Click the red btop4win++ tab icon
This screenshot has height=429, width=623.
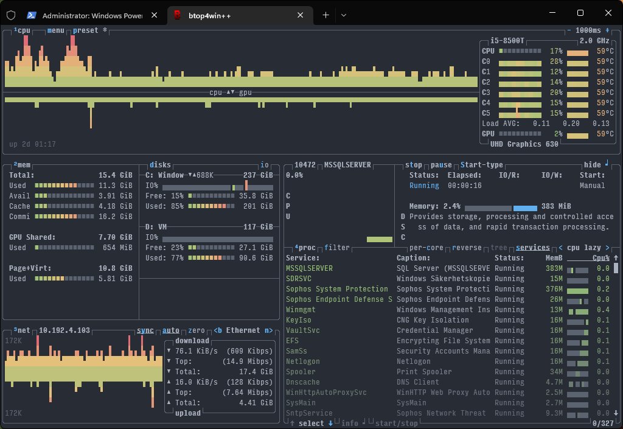(x=178, y=15)
